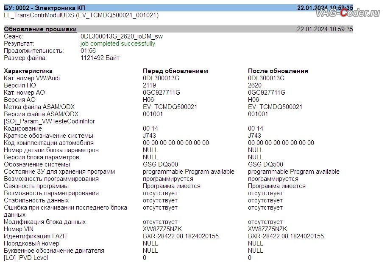Select "Программа имеется" under Перед обновлением

172,186
